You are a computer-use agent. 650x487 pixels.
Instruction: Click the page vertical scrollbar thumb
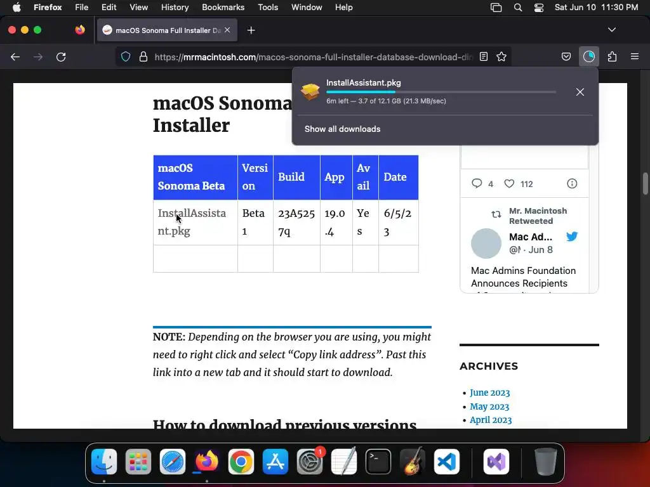(645, 183)
